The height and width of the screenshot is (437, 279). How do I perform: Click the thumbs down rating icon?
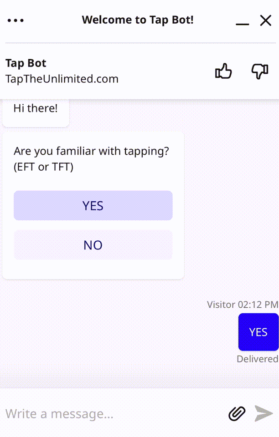pyautogui.click(x=260, y=71)
